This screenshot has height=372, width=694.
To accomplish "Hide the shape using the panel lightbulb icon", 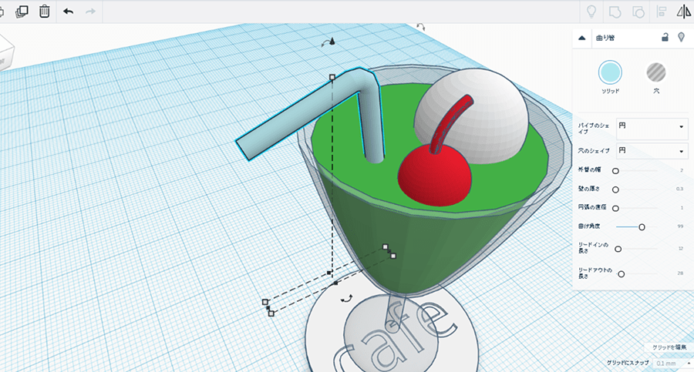I will (x=681, y=37).
